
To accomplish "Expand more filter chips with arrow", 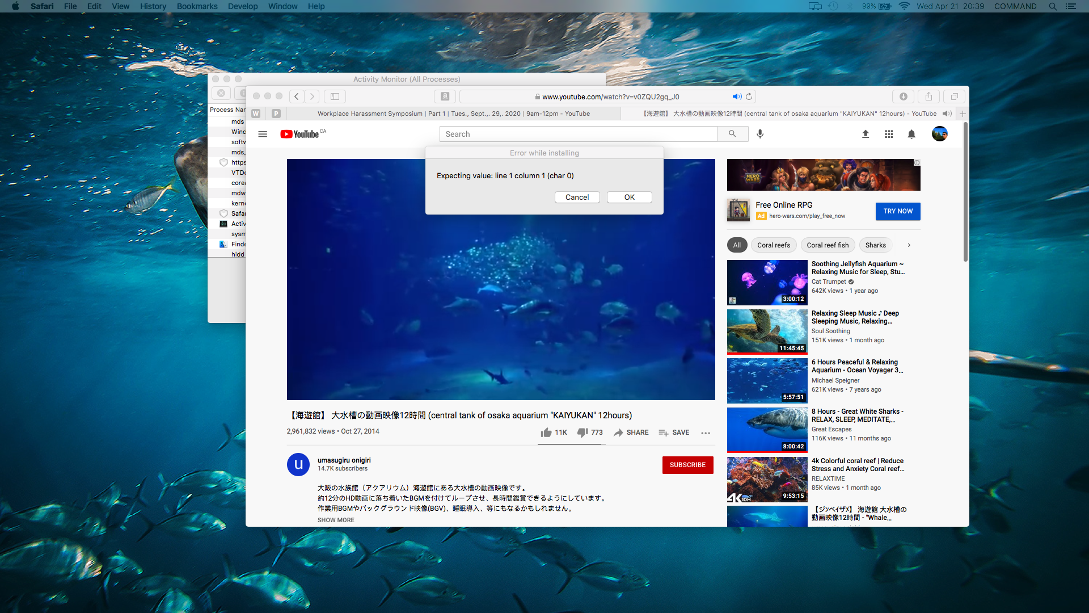I will pyautogui.click(x=909, y=245).
